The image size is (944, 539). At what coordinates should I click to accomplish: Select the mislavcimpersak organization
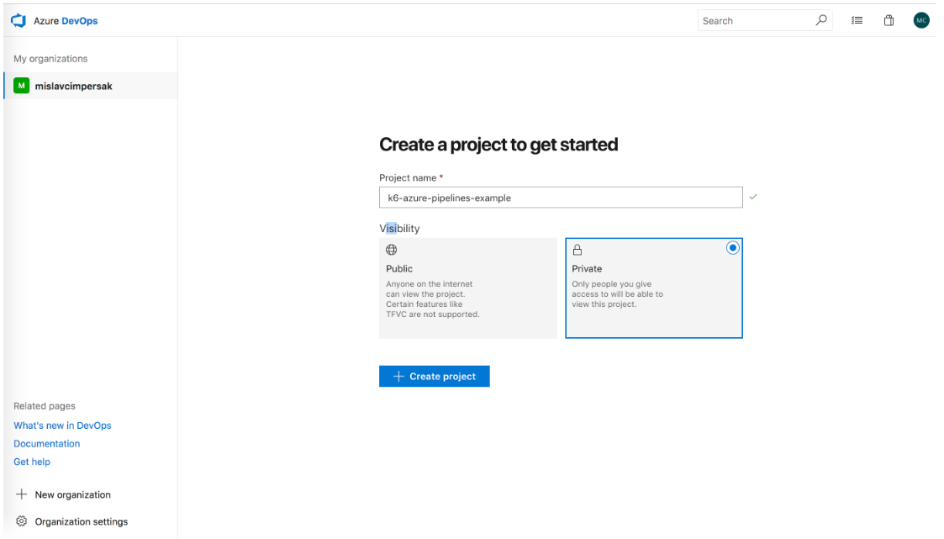coord(73,86)
